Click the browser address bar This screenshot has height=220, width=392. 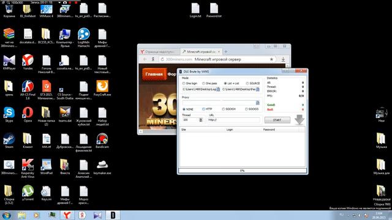(217, 59)
